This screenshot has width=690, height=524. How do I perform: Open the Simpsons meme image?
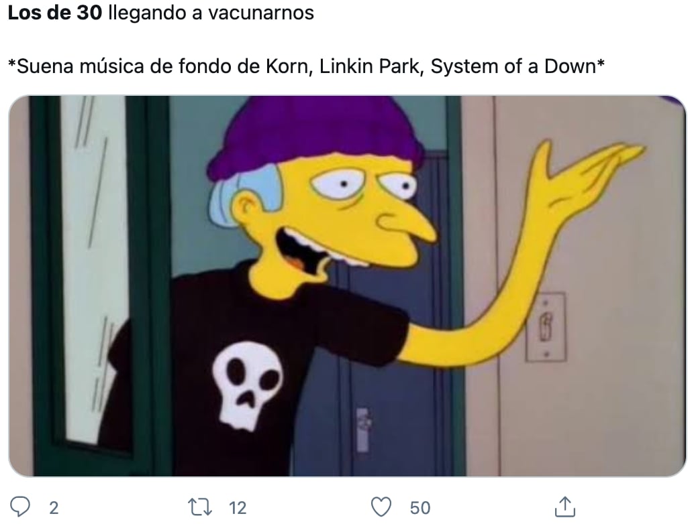tap(347, 286)
